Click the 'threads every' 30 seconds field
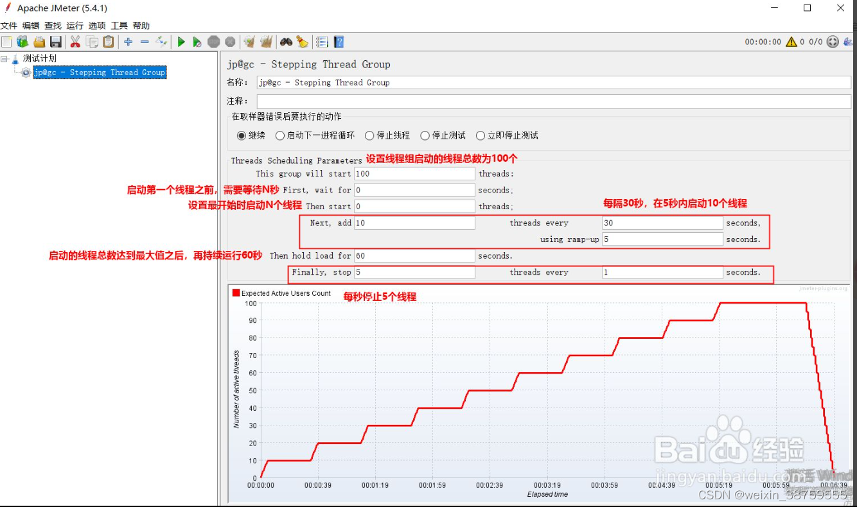 [x=663, y=223]
